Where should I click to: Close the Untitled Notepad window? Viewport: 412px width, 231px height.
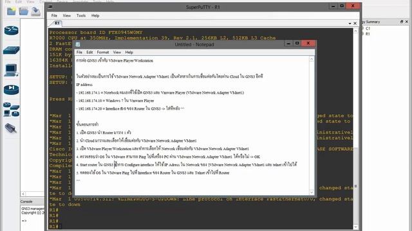[308, 43]
